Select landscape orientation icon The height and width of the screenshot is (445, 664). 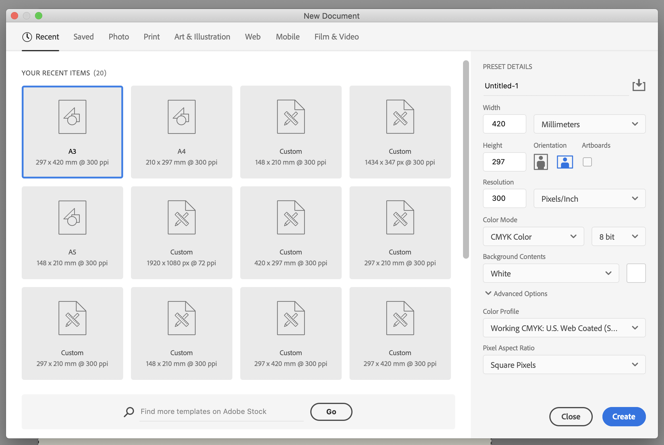coord(565,162)
